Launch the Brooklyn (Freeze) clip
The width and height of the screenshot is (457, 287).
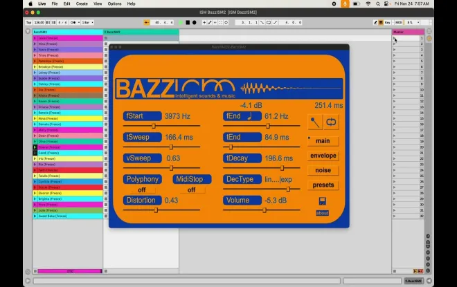[x=35, y=67]
